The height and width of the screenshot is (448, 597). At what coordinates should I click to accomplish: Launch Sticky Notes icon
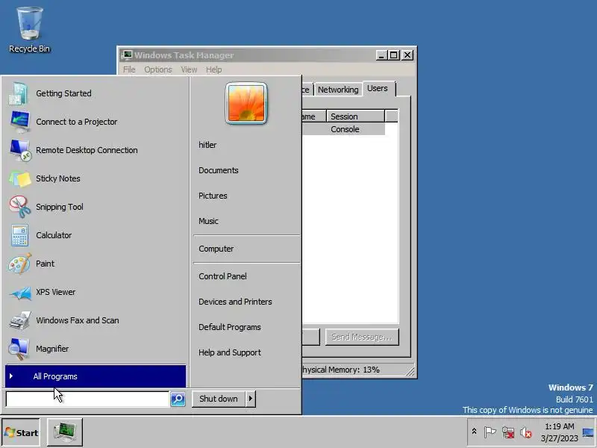click(x=20, y=178)
